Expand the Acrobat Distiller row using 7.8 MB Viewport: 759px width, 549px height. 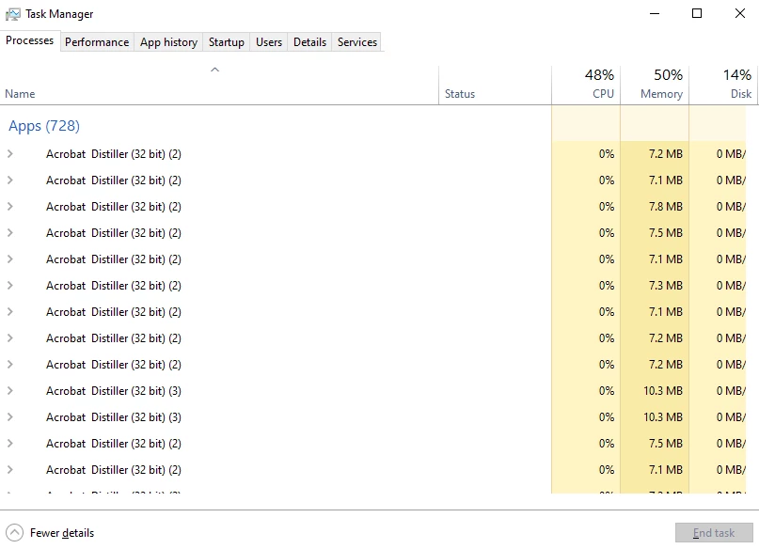pos(10,207)
